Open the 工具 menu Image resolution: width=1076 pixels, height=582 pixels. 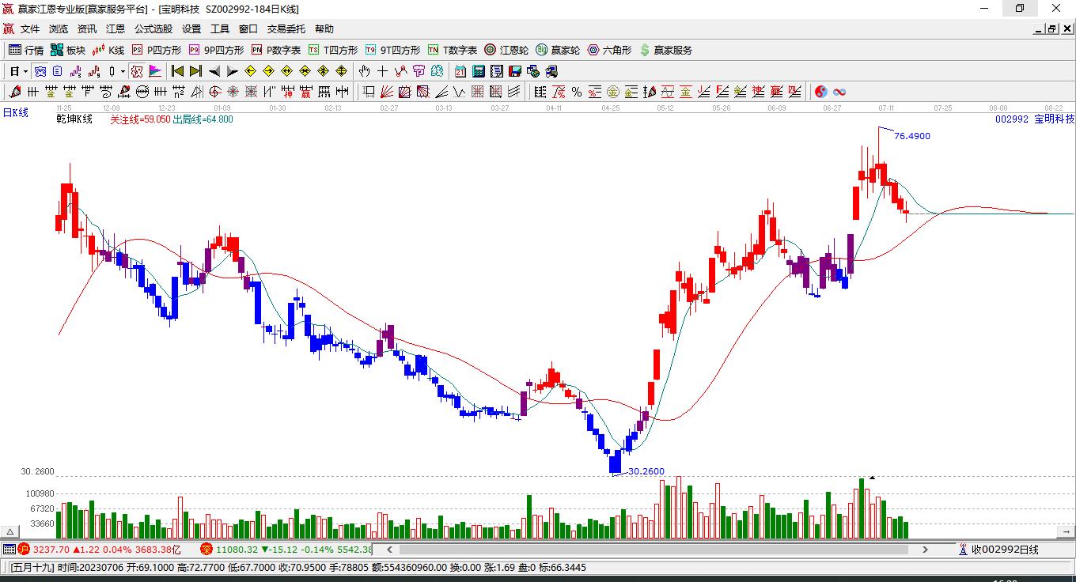coord(220,29)
